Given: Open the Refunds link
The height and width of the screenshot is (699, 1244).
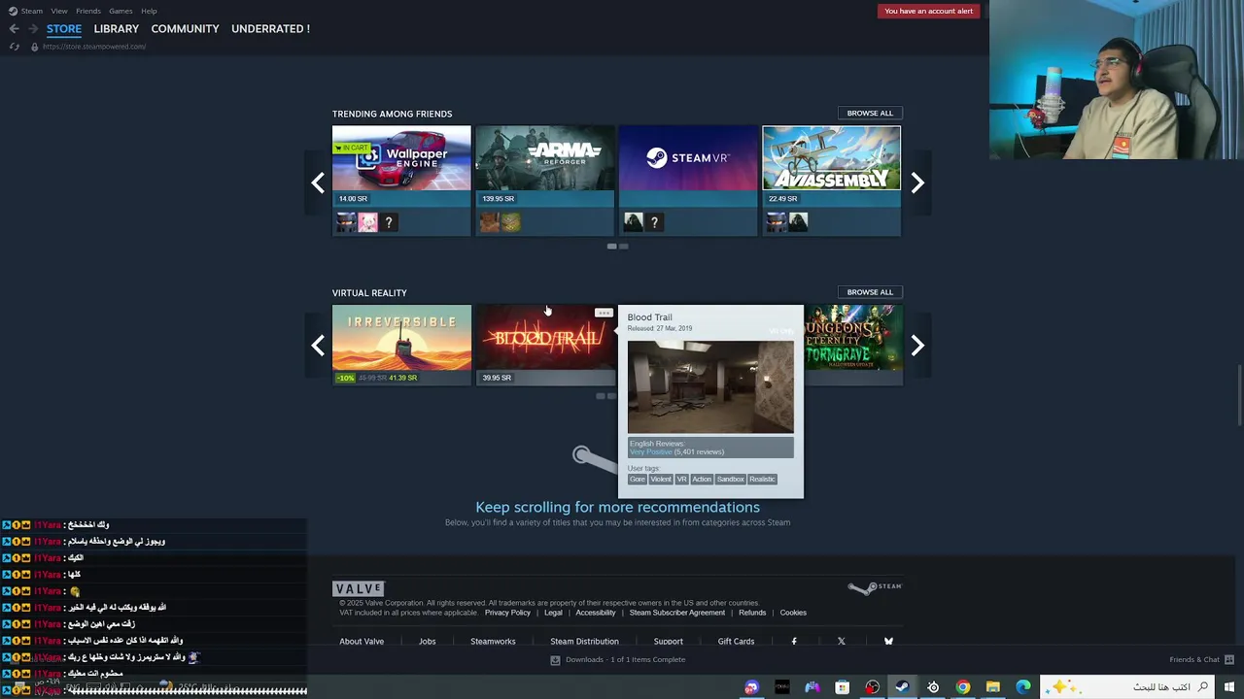Looking at the screenshot, I should point(752,613).
